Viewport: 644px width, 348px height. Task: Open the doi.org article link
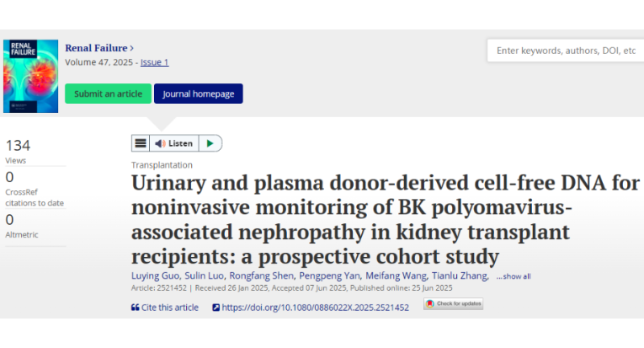tap(316, 308)
